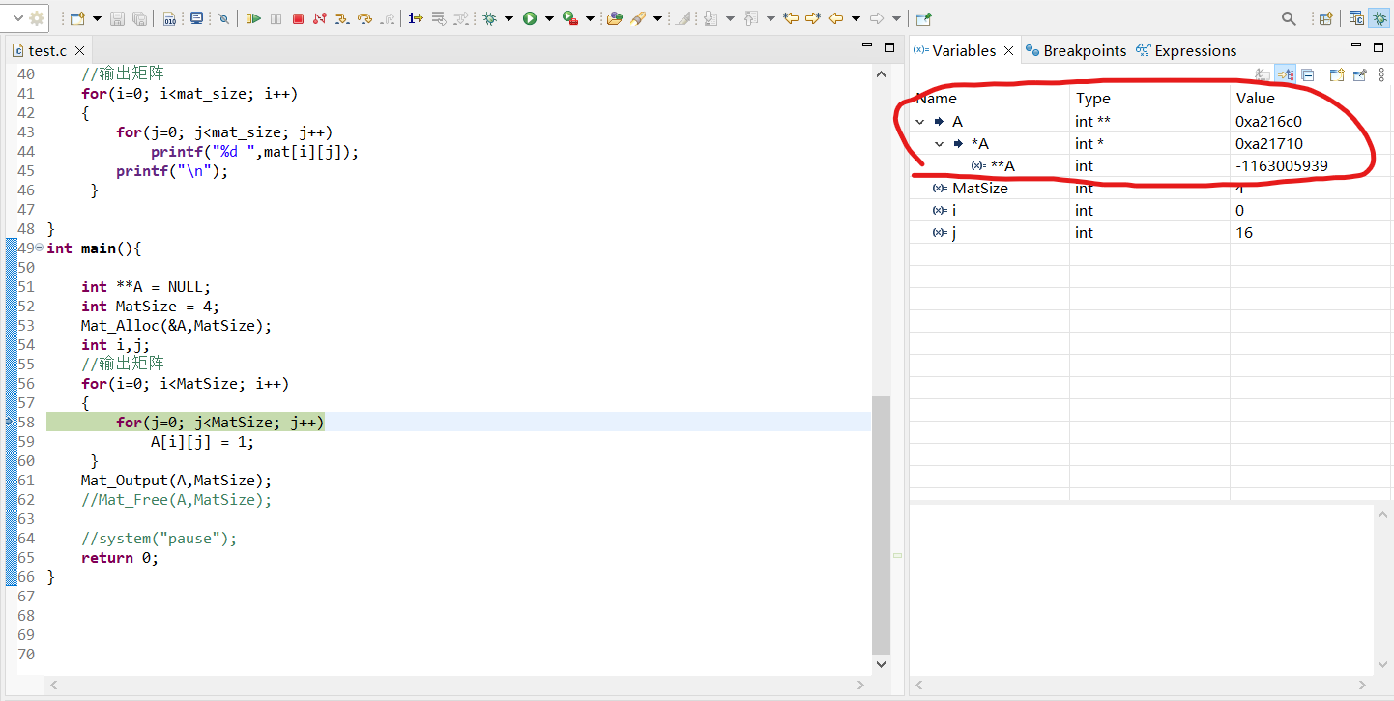Switch to the Debug perspective

1379,18
